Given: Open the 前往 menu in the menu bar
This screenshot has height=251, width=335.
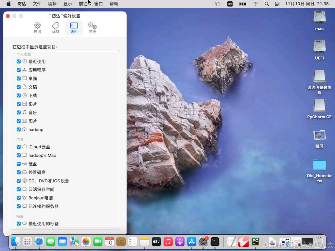Looking at the screenshot, I should [83, 4].
